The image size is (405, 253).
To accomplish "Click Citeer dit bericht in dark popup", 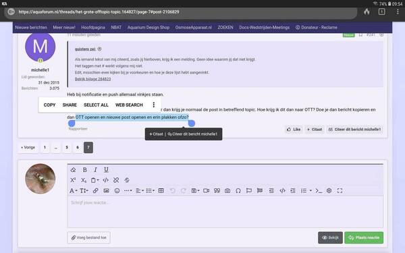I will point(192,134).
